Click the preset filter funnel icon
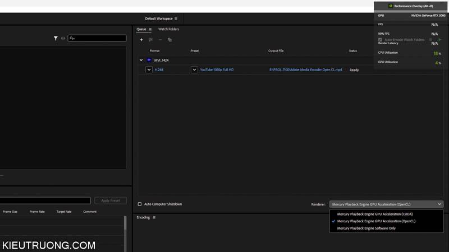 point(56,38)
